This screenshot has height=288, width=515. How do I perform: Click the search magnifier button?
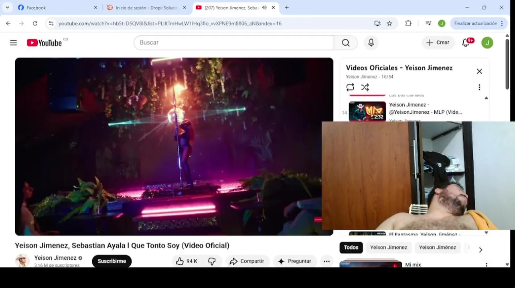346,43
